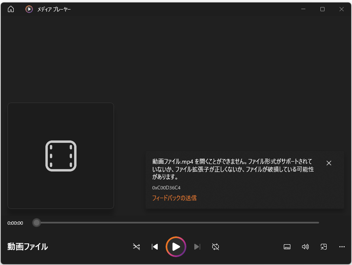Toggle repeat mode

pos(215,247)
